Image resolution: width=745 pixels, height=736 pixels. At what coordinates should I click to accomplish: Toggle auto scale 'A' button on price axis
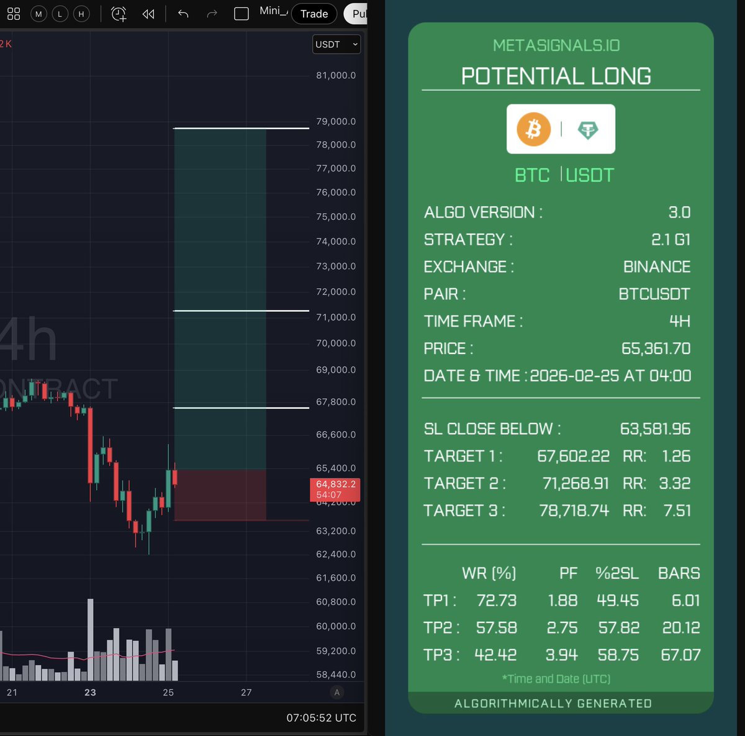[x=337, y=692]
